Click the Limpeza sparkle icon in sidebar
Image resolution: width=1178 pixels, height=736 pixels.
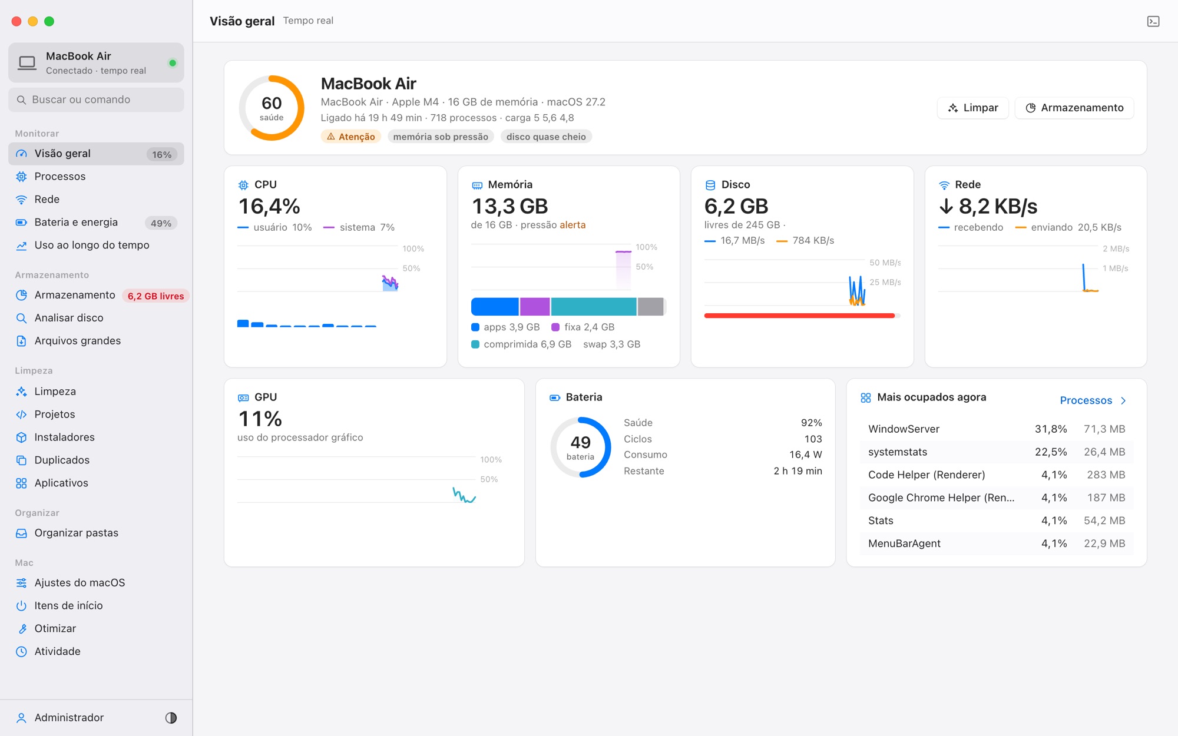pos(21,391)
